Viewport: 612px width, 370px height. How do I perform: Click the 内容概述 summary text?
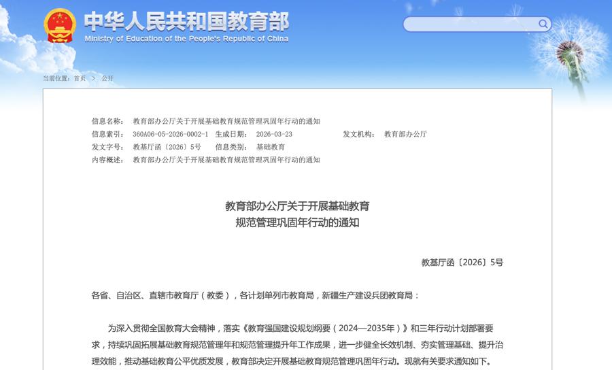point(226,160)
